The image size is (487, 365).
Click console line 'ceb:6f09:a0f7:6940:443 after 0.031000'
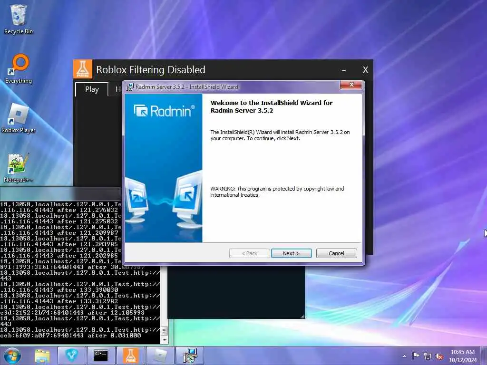[x=70, y=336]
